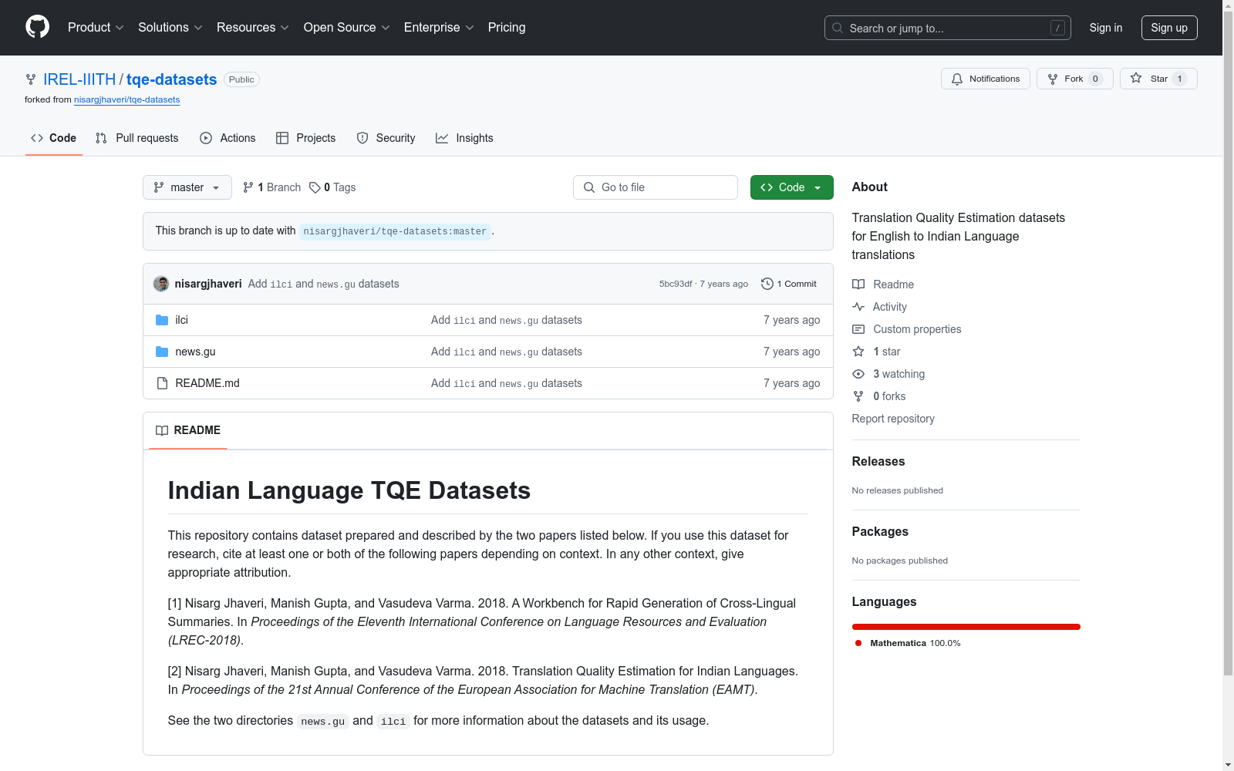
Task: Open the Insights tab
Action: (464, 138)
